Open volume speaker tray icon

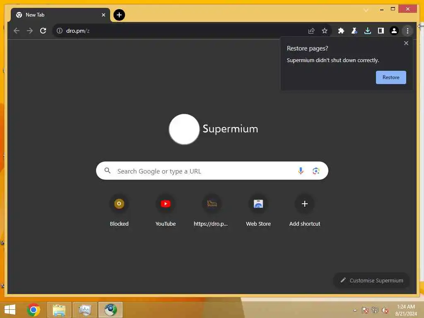click(385, 310)
